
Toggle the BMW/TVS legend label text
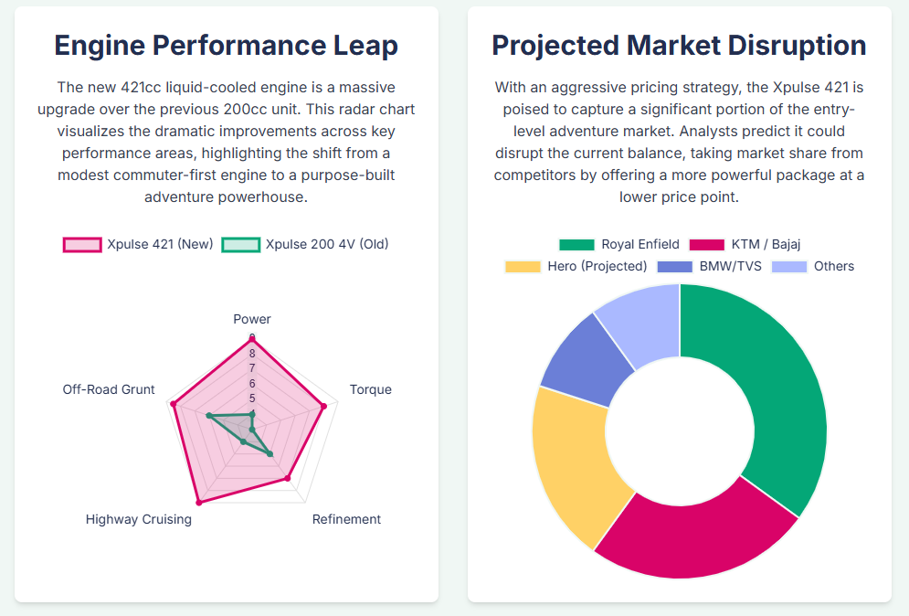point(730,266)
